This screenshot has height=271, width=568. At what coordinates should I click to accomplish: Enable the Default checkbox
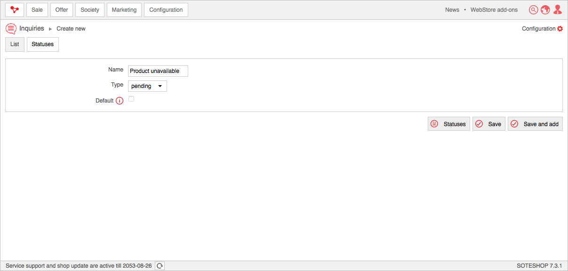click(x=131, y=99)
